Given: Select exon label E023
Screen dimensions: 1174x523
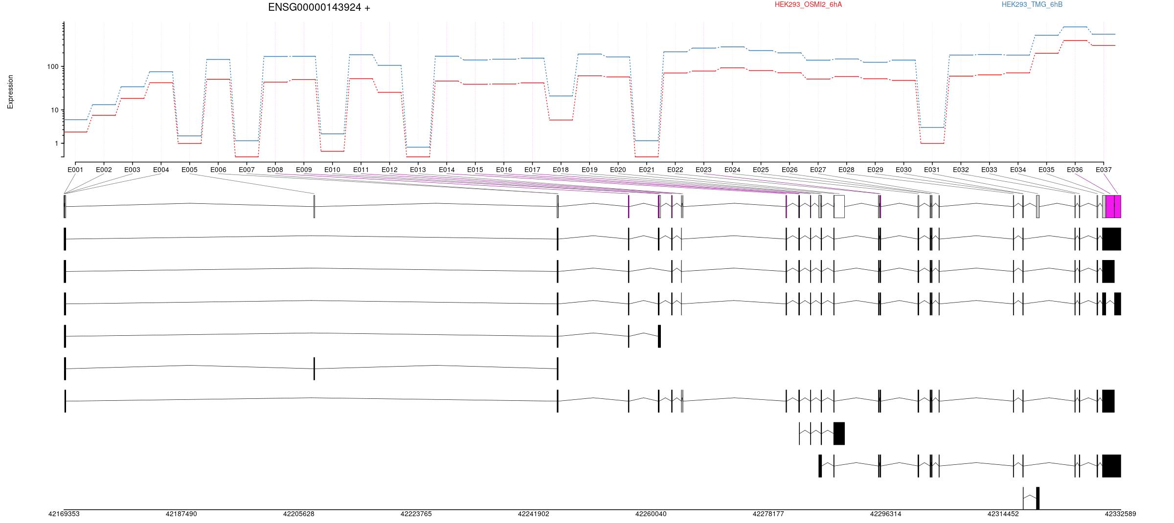Looking at the screenshot, I should (x=703, y=170).
